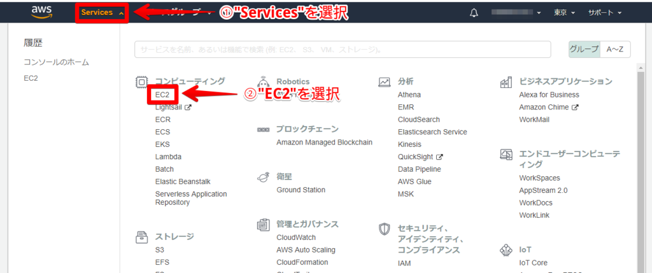The width and height of the screenshot is (652, 273).
Task: Open WorkSpaces
Action: tap(539, 178)
